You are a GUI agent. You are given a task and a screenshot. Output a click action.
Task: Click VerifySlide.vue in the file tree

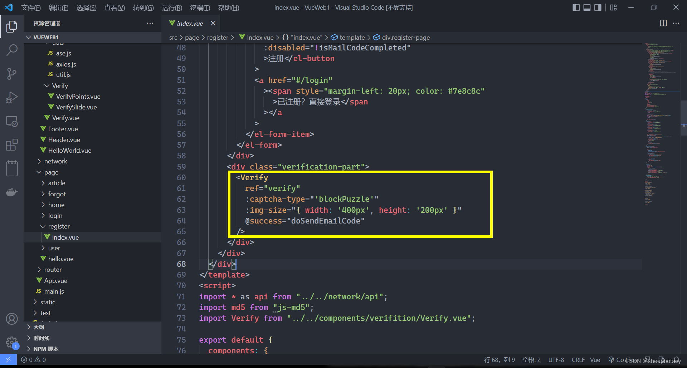pos(75,107)
